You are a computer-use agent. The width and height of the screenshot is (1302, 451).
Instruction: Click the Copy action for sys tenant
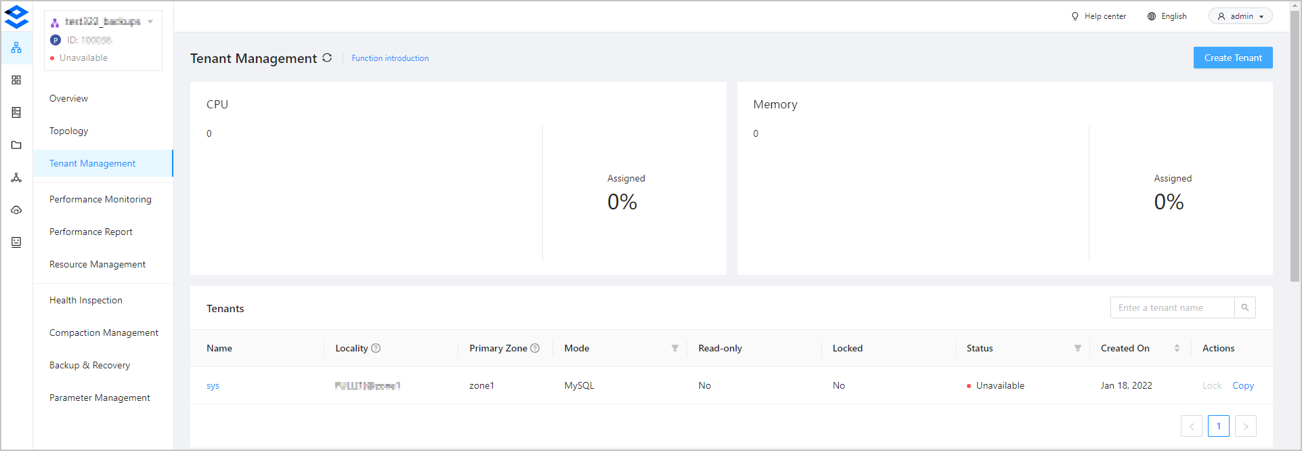(x=1242, y=385)
